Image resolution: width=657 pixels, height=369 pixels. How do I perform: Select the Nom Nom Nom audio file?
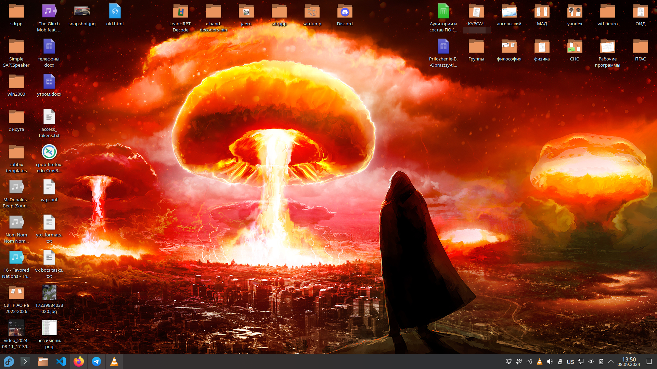pos(16,229)
